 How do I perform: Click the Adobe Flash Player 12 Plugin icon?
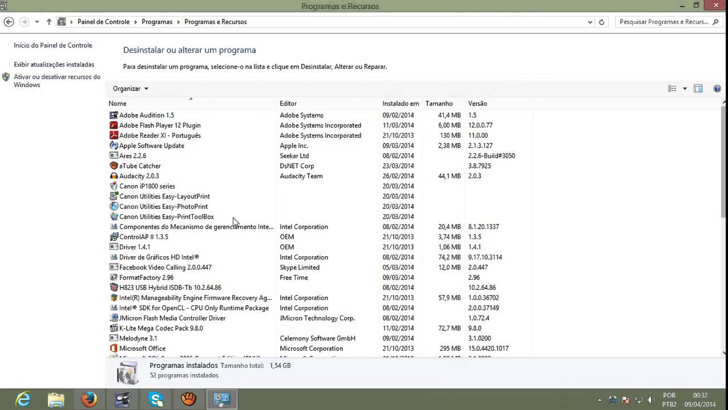pos(114,125)
